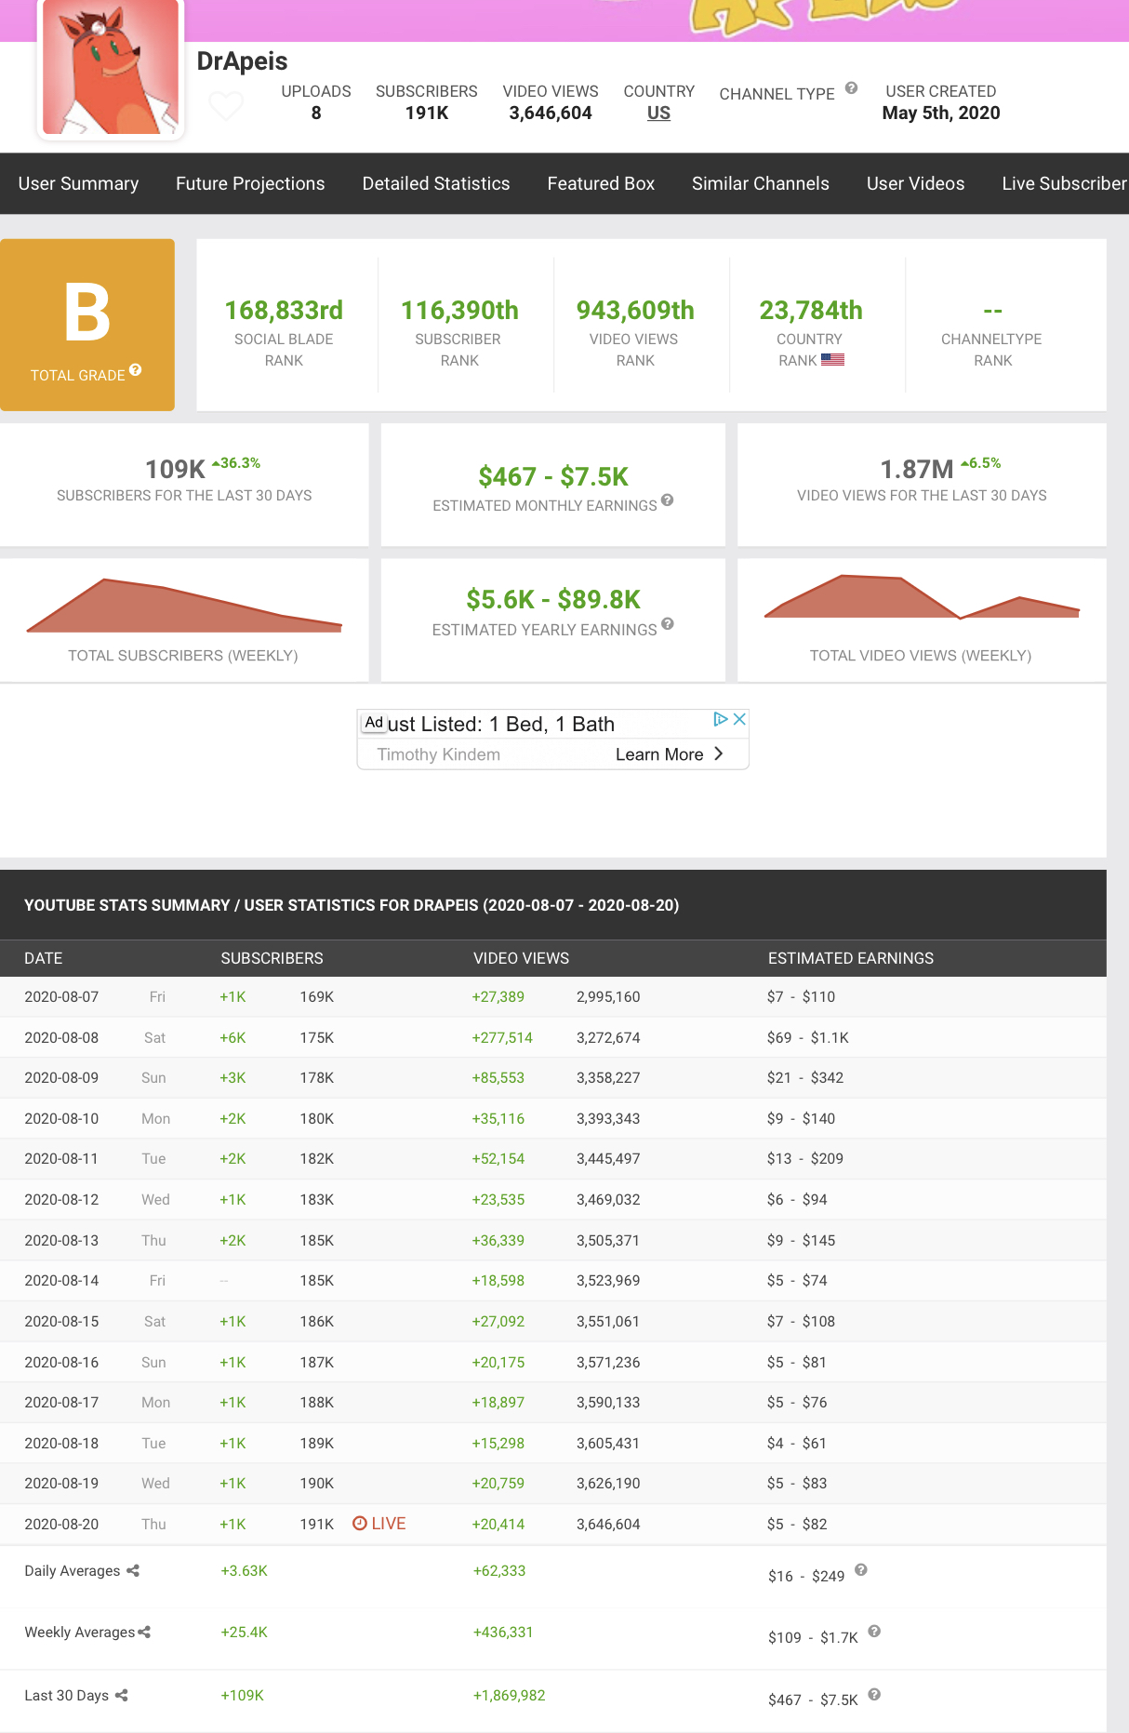Open the Channel Type help question mark

851,88
